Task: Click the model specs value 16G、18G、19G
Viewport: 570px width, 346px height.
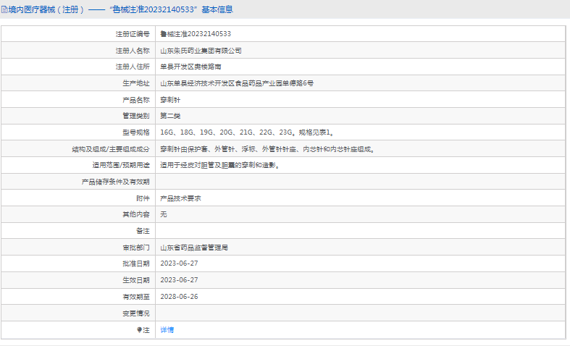Action: [x=247, y=132]
